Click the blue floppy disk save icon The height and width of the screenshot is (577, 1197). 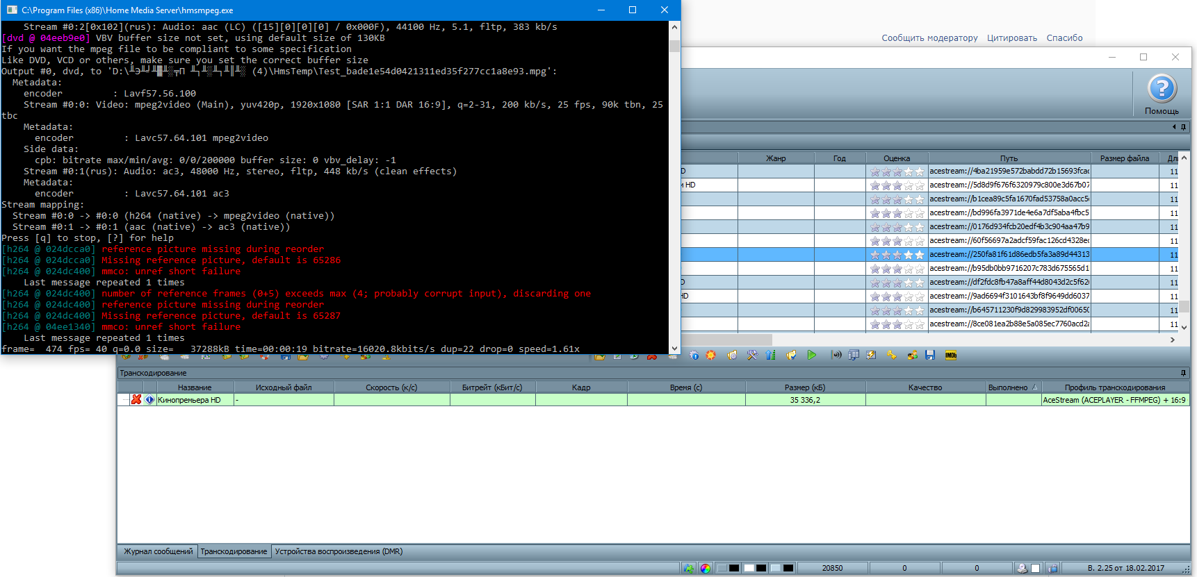(930, 356)
